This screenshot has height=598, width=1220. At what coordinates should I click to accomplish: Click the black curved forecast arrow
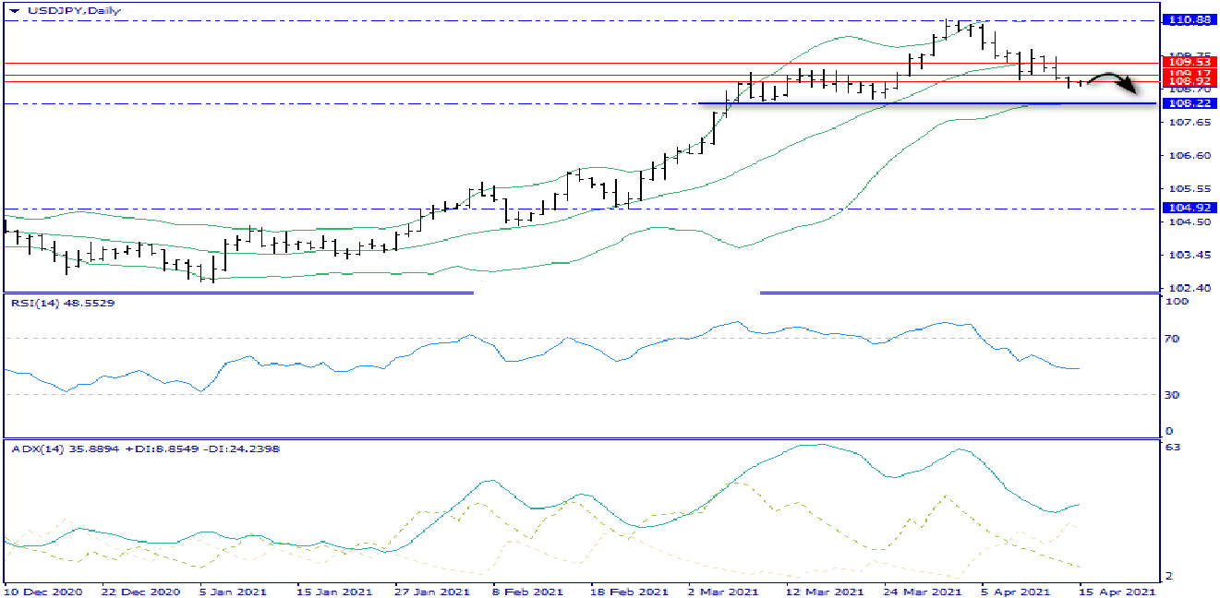coord(1113,82)
